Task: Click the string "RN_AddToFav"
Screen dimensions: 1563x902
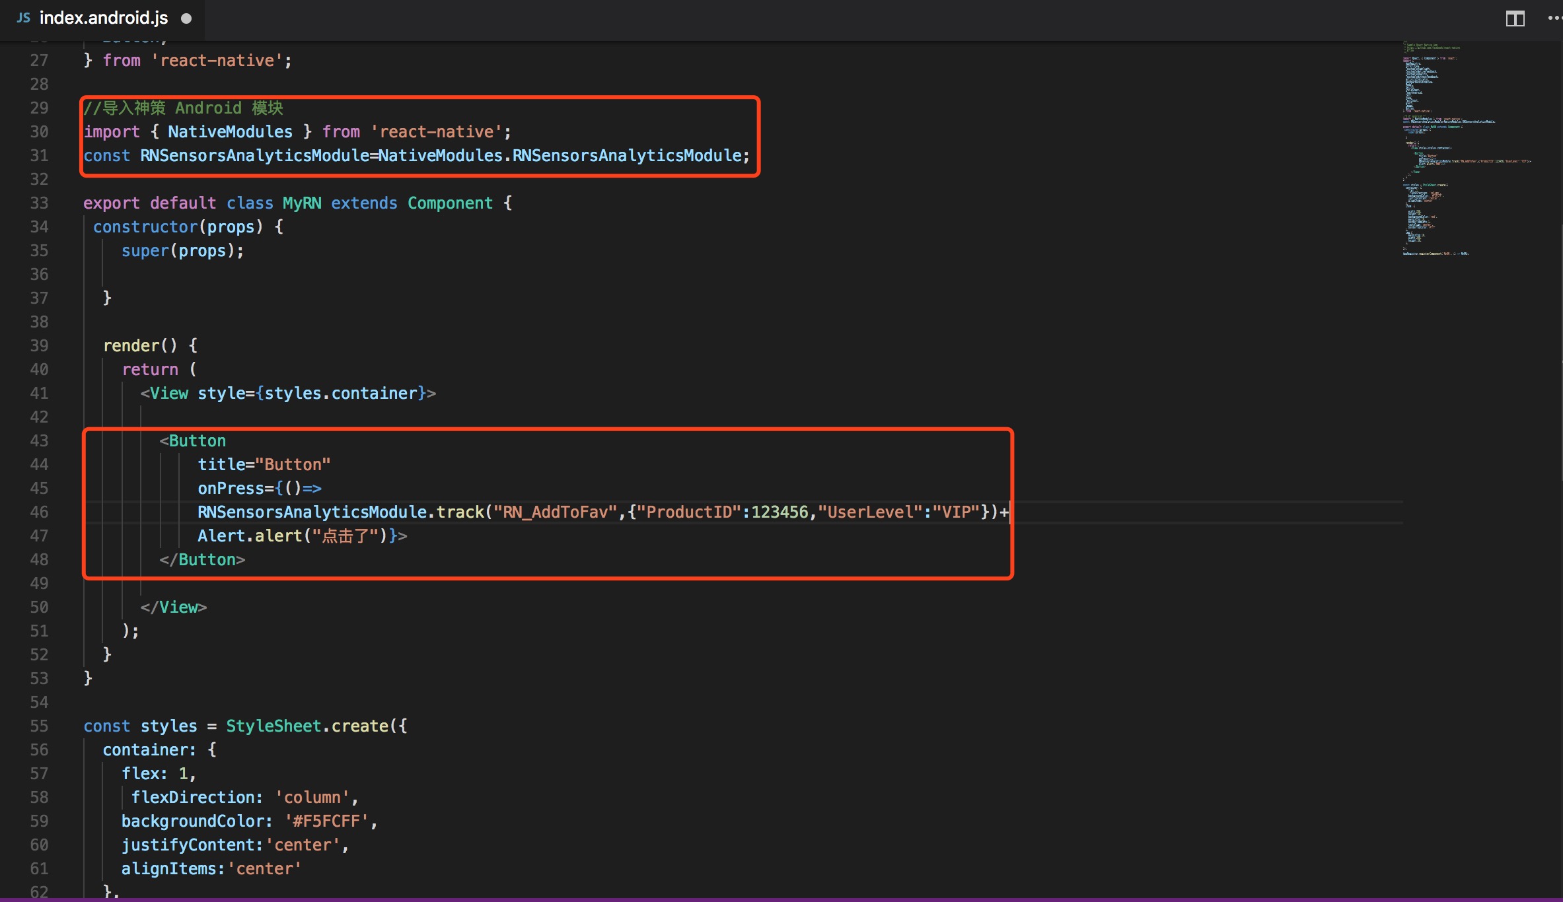Action: 555,512
